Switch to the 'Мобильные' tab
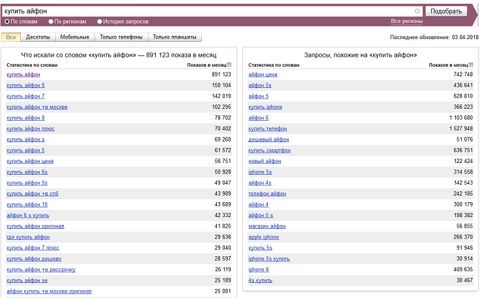 tap(75, 37)
